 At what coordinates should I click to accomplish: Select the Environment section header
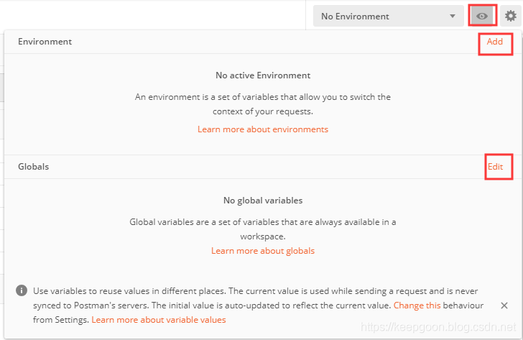click(x=45, y=42)
